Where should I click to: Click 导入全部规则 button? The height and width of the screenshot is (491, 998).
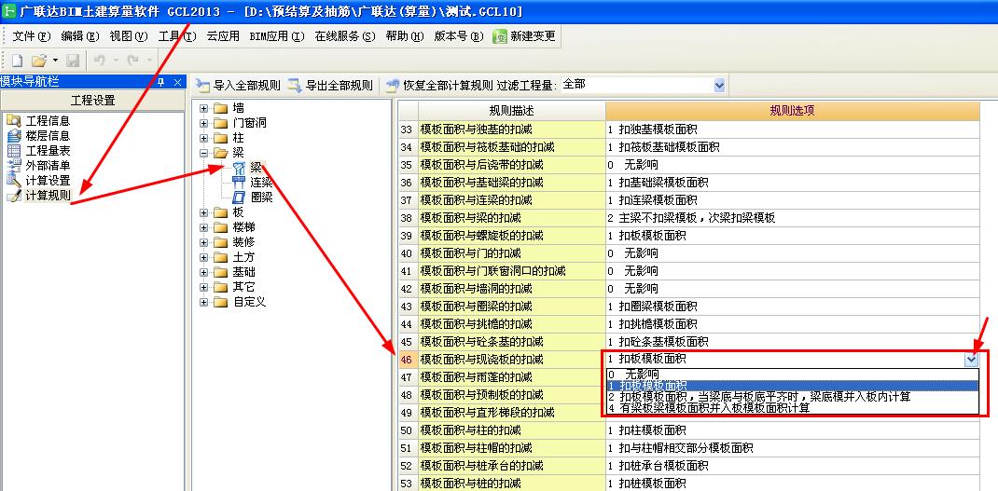tap(239, 85)
